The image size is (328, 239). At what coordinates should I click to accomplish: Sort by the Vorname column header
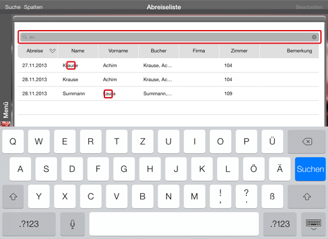tap(118, 50)
